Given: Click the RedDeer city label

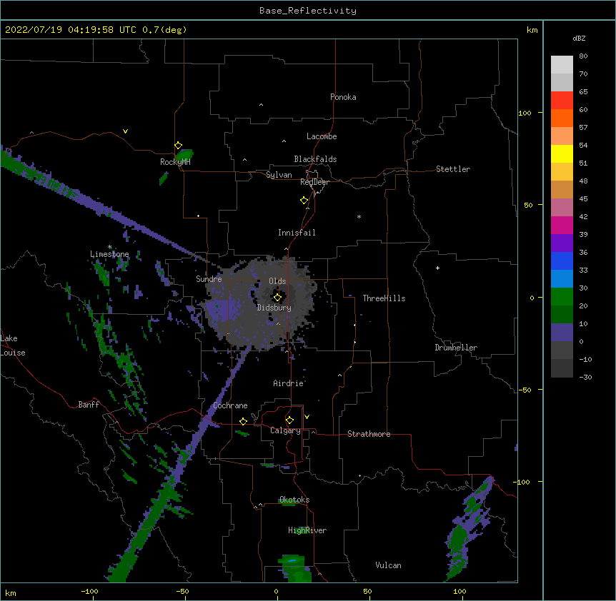Looking at the screenshot, I should (314, 182).
